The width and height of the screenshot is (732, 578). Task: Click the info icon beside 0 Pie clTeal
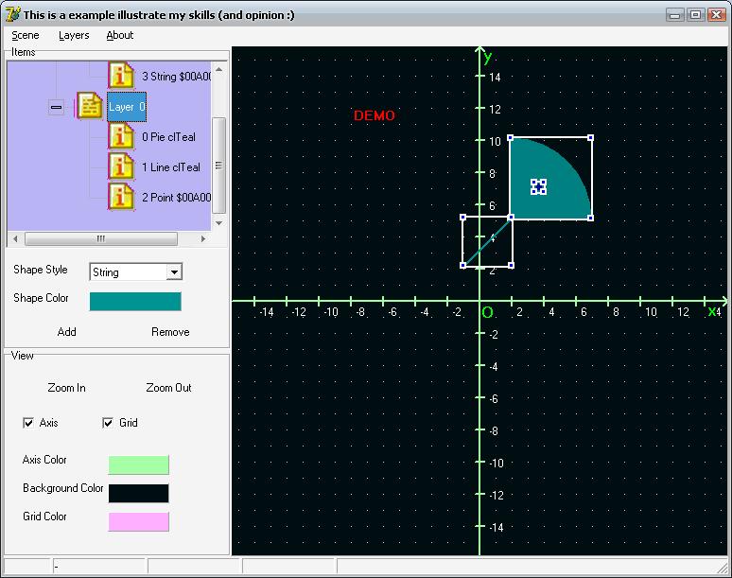121,136
